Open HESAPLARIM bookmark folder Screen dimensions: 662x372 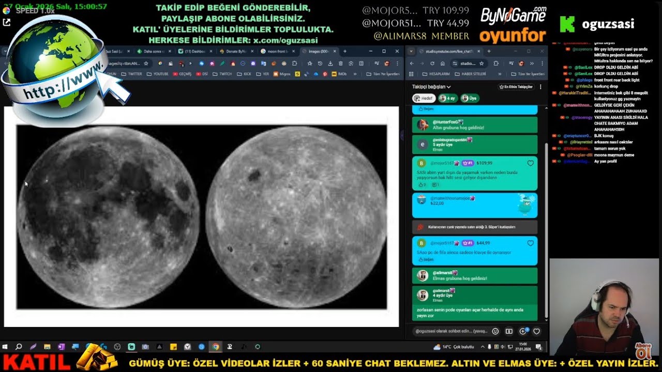click(x=435, y=74)
